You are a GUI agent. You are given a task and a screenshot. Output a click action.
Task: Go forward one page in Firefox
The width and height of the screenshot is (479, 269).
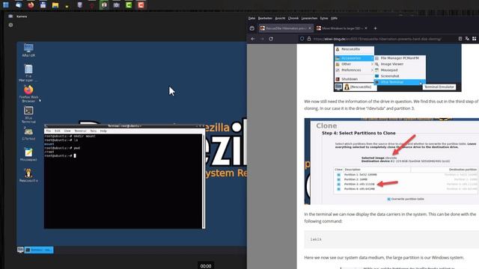pos(262,39)
